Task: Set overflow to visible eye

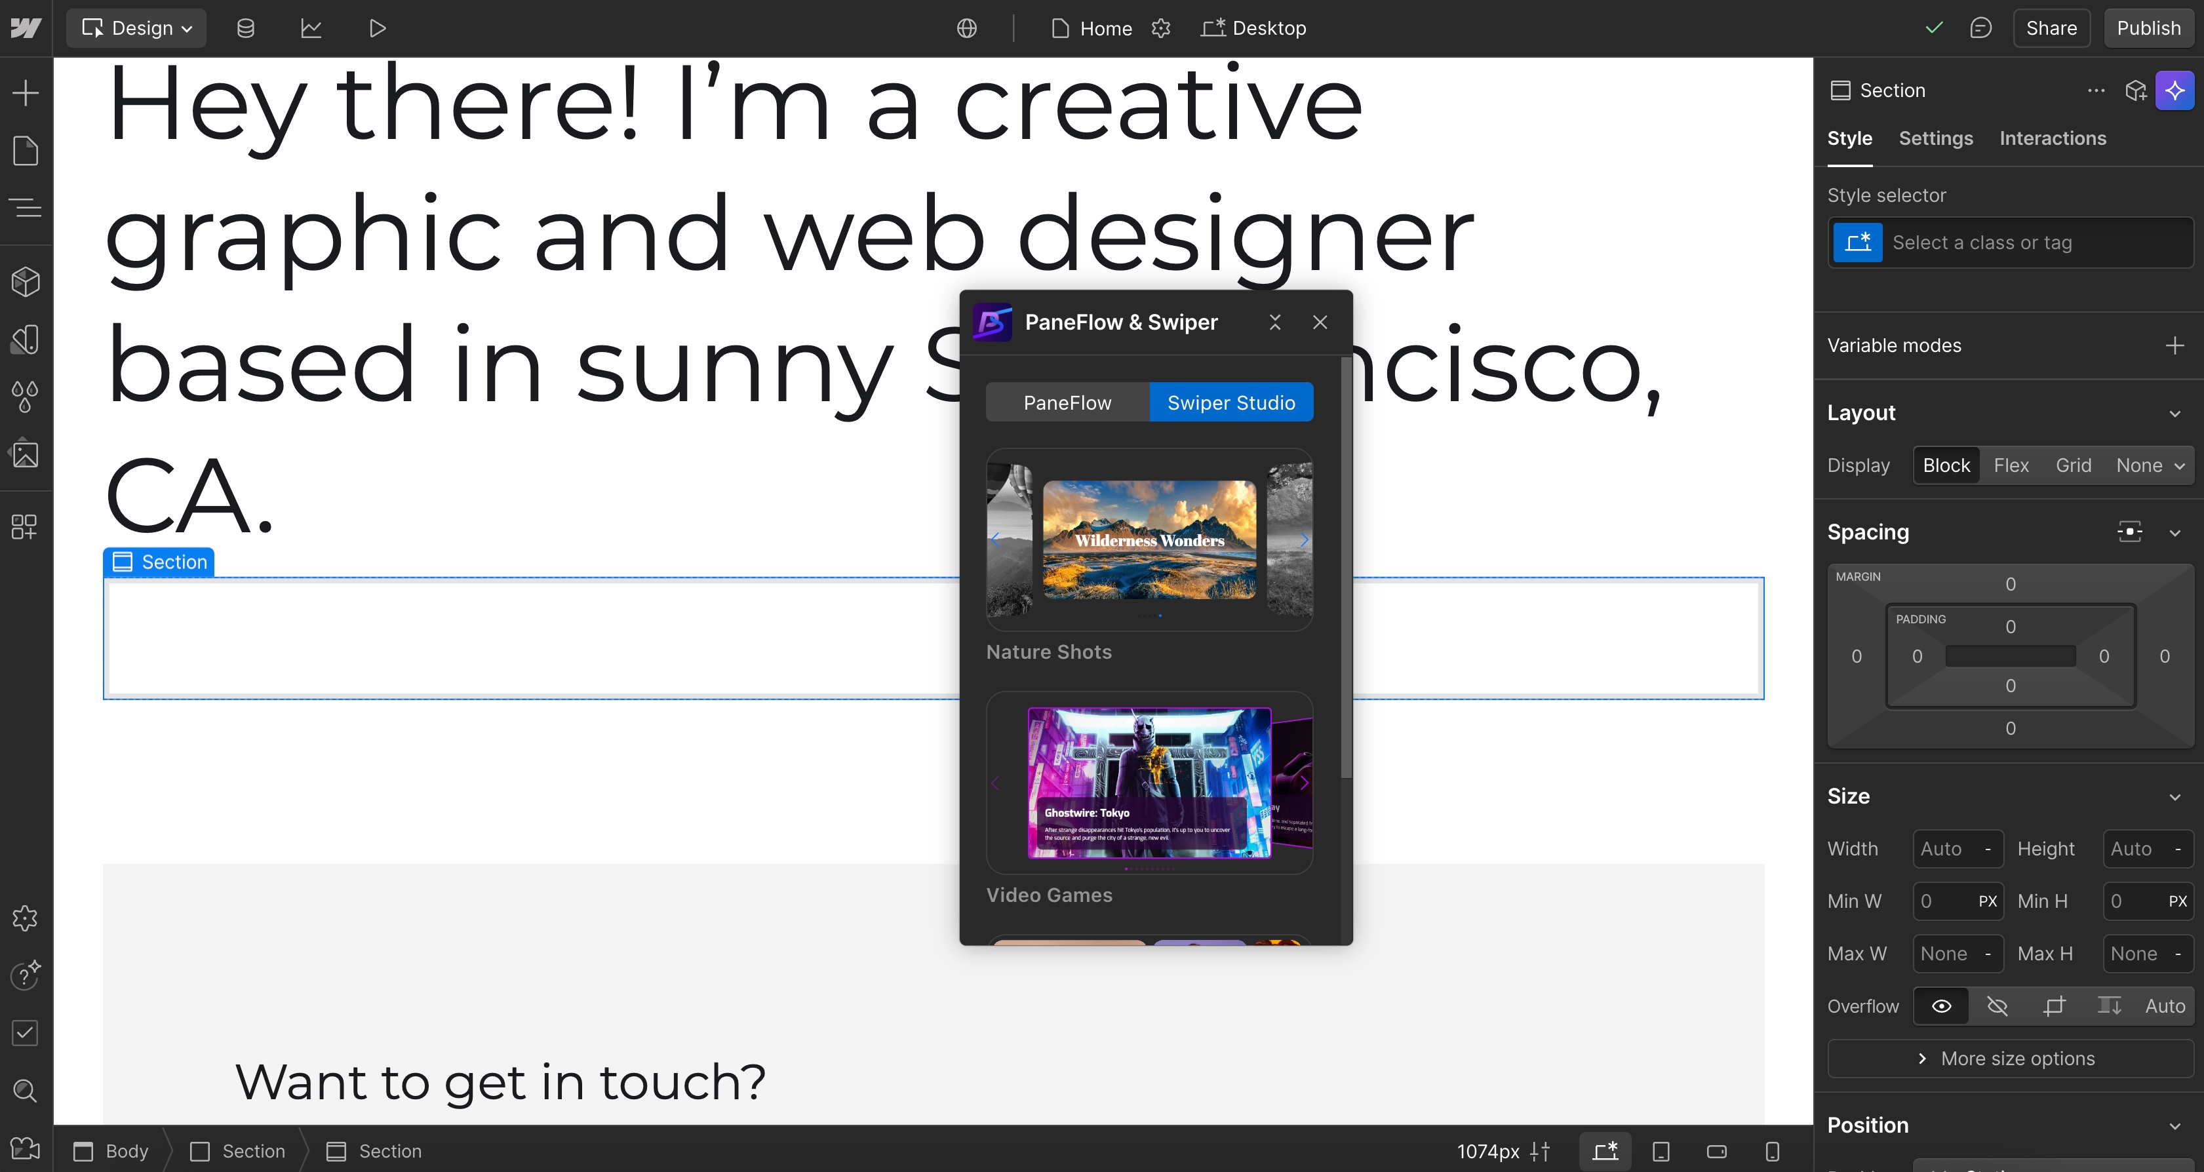Action: [1941, 1006]
